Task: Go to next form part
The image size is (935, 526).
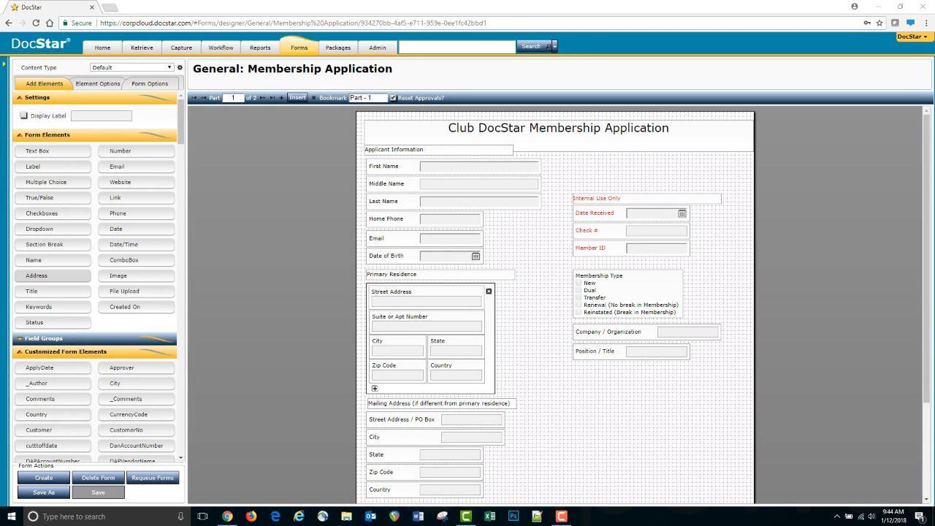Action: tap(263, 98)
